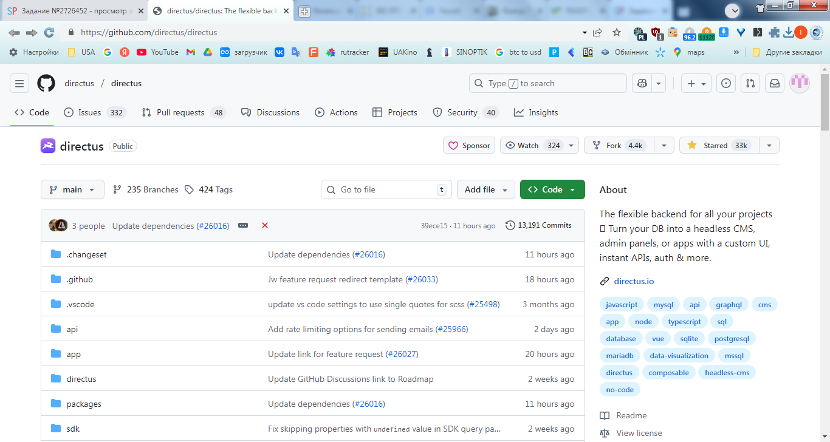The width and height of the screenshot is (830, 442).
Task: Reload the page with the browser refresh icon
Action: click(x=49, y=33)
